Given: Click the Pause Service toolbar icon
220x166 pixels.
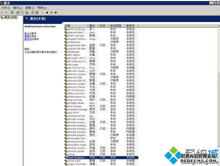Looking at the screenshot, I should 52,13.
